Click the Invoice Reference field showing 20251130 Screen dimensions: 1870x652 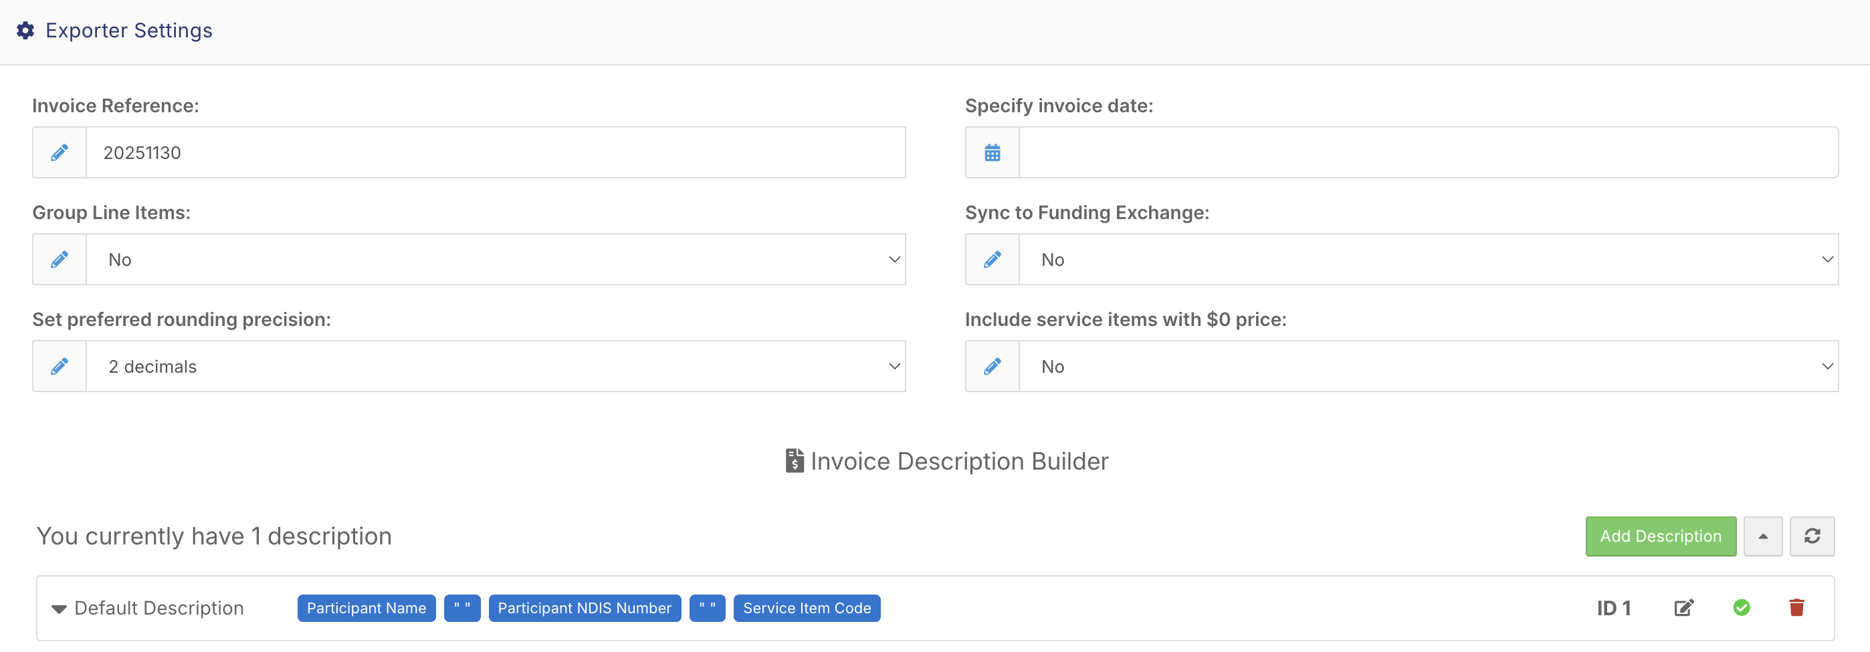coord(496,152)
